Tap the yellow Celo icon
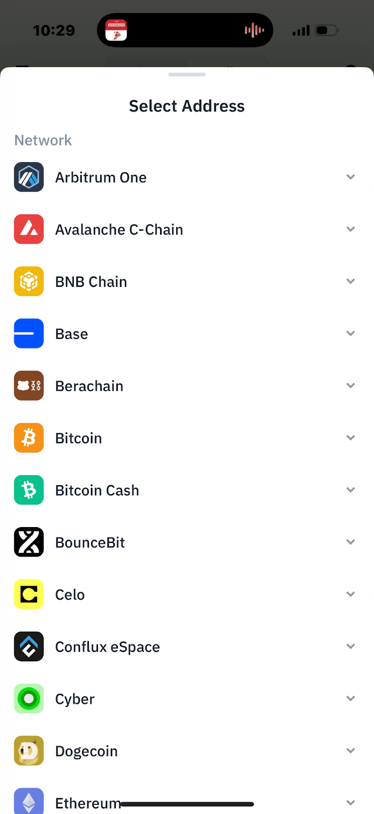 (x=29, y=594)
